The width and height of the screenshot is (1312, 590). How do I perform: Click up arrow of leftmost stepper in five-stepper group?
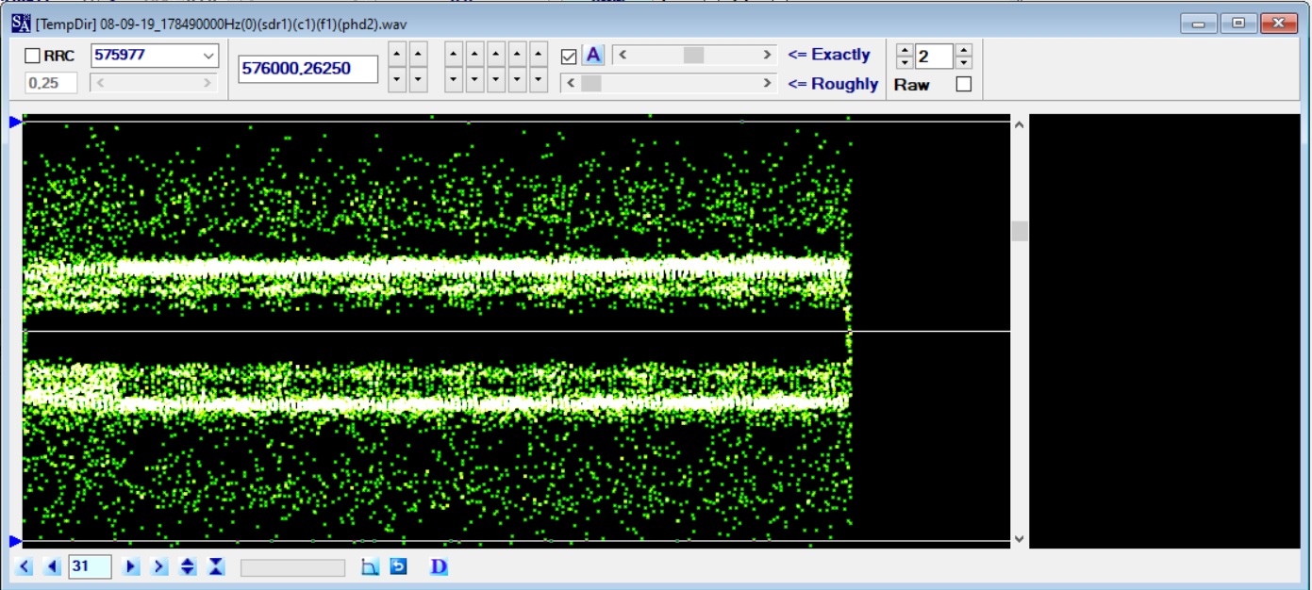(454, 54)
